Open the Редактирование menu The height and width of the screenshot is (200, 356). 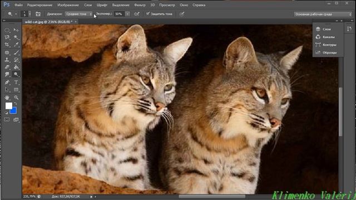click(39, 5)
